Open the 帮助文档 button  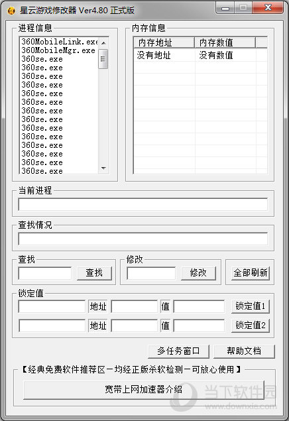point(244,351)
